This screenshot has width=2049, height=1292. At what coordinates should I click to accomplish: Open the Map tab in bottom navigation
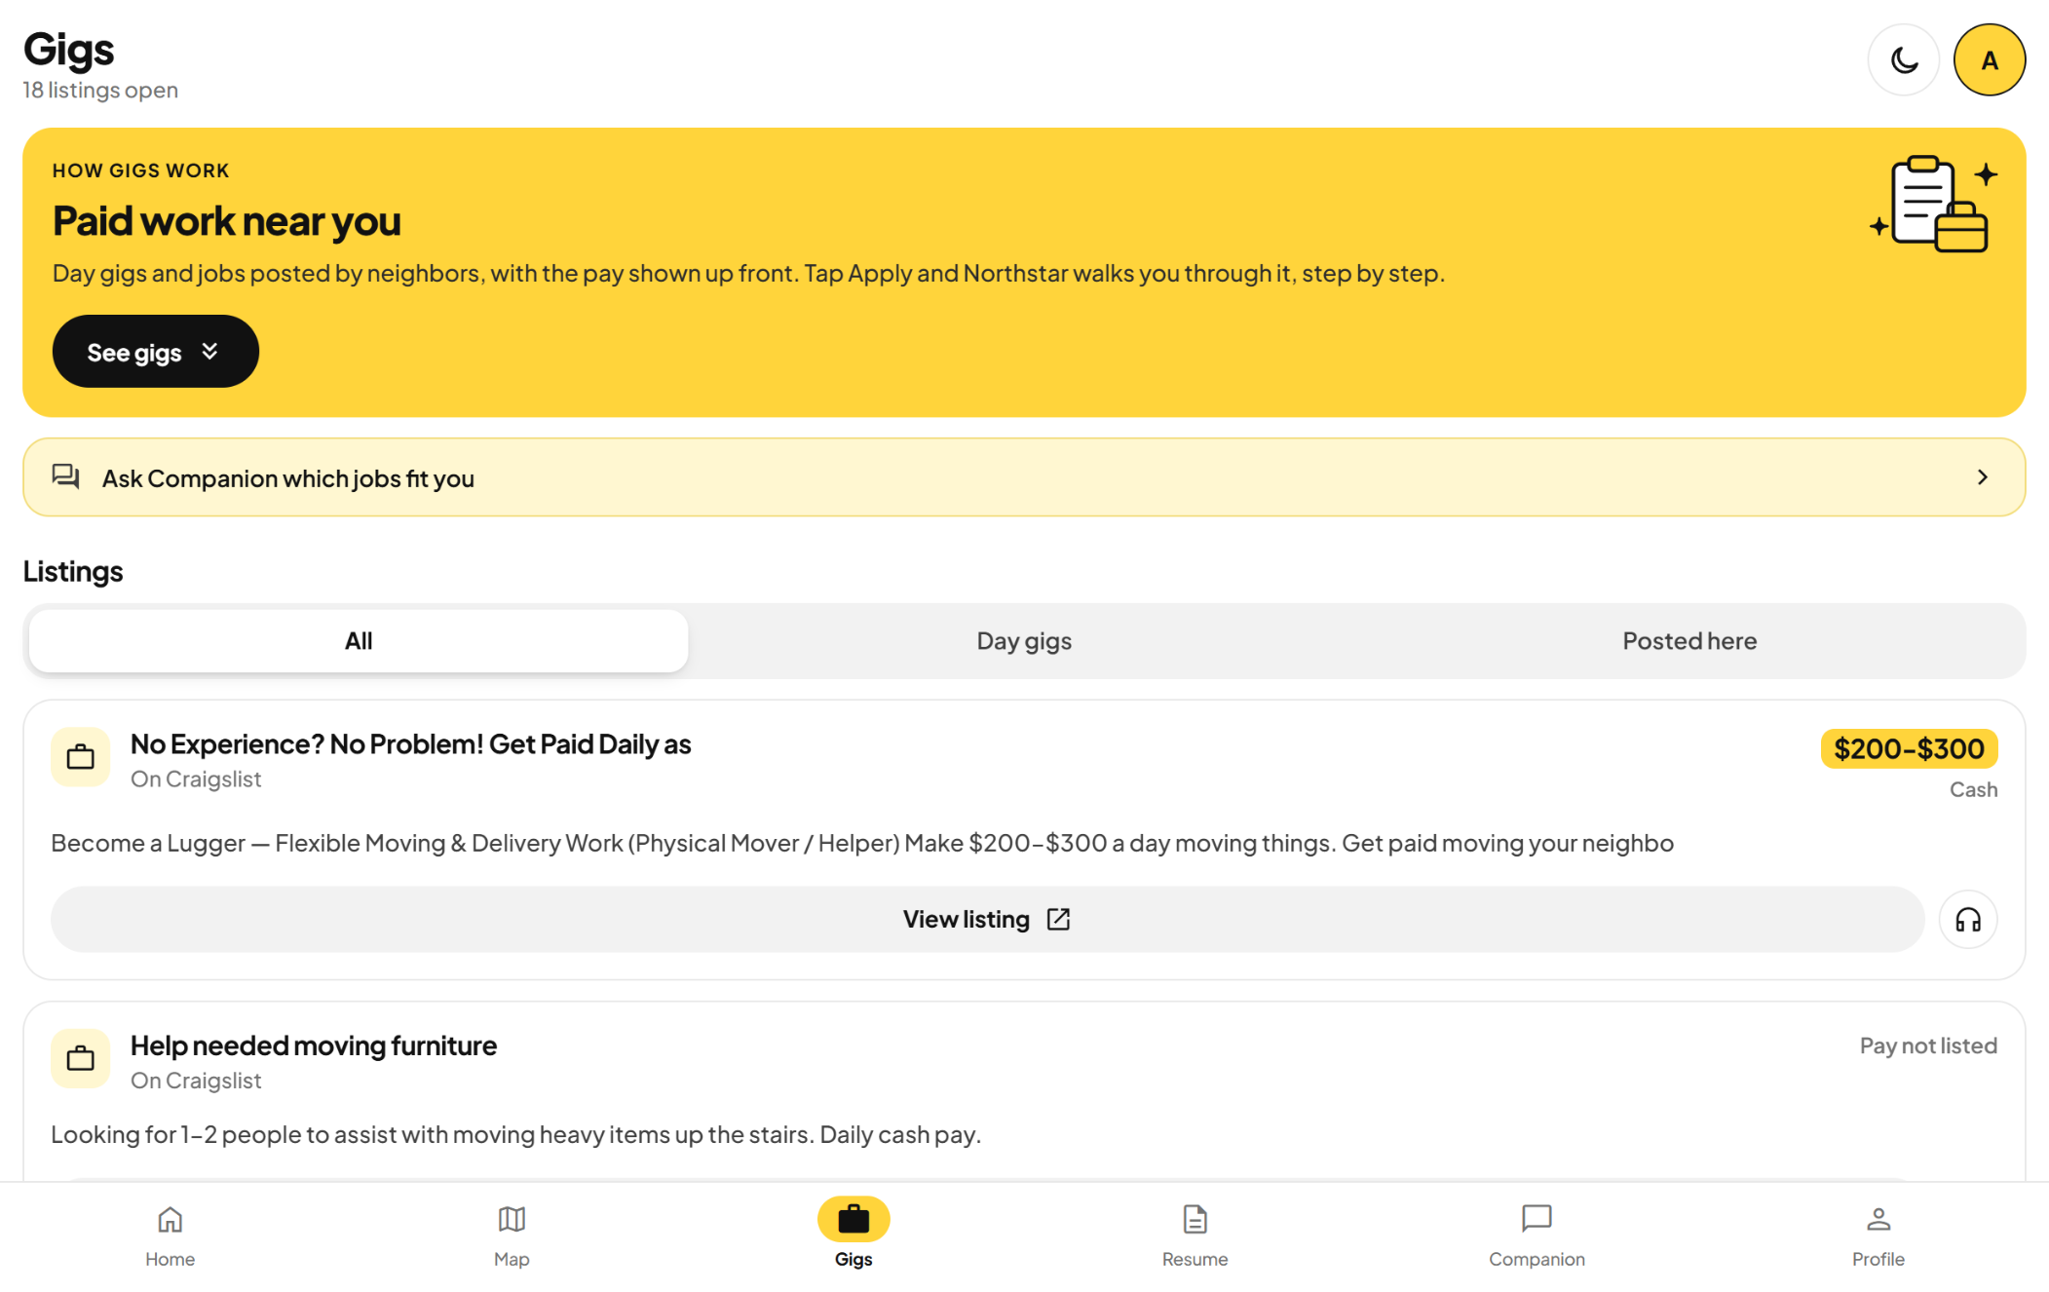point(512,1235)
